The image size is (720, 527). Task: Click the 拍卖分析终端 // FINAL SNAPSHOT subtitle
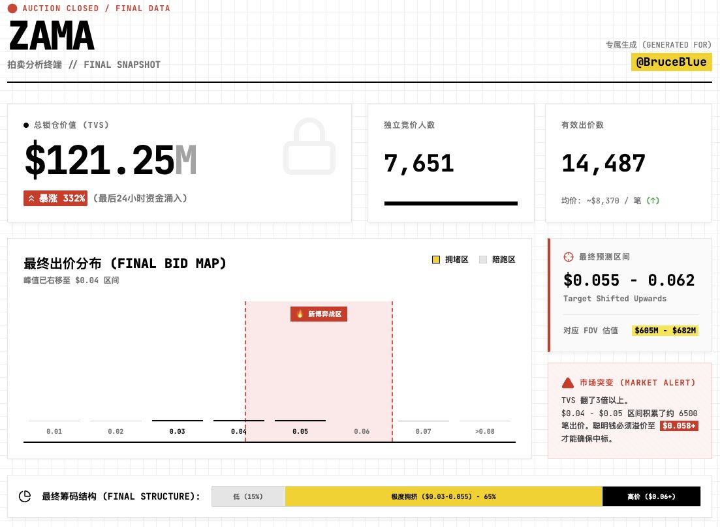click(84, 65)
